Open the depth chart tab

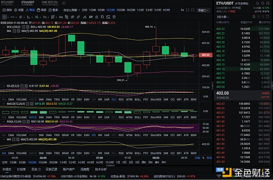(x=85, y=170)
